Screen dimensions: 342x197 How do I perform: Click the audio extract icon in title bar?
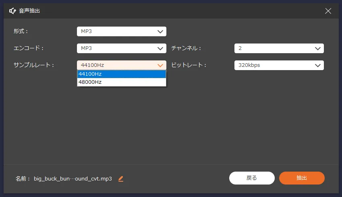click(x=12, y=11)
